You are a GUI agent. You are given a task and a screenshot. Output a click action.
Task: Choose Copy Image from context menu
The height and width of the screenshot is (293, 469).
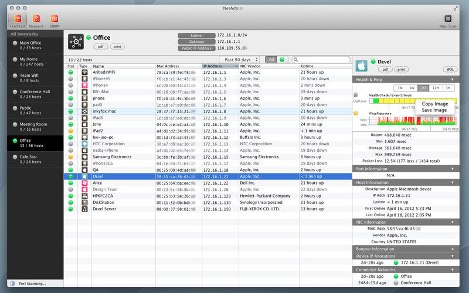434,104
